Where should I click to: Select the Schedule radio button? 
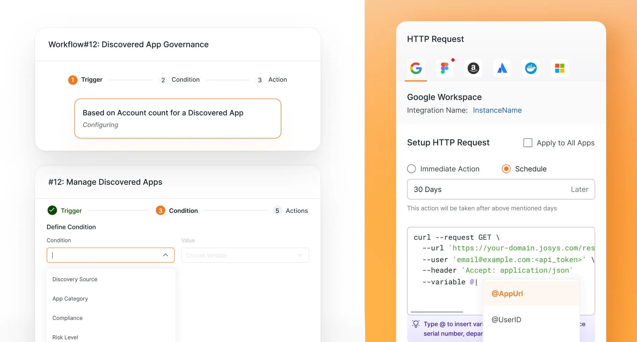[506, 169]
